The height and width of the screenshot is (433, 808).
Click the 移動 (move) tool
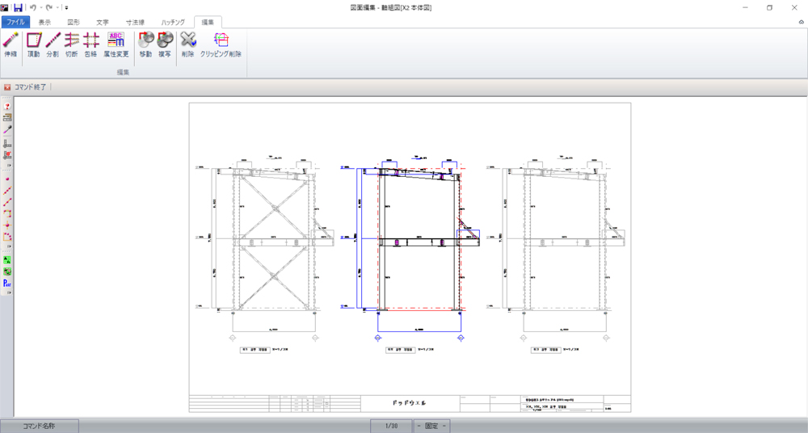pos(145,44)
